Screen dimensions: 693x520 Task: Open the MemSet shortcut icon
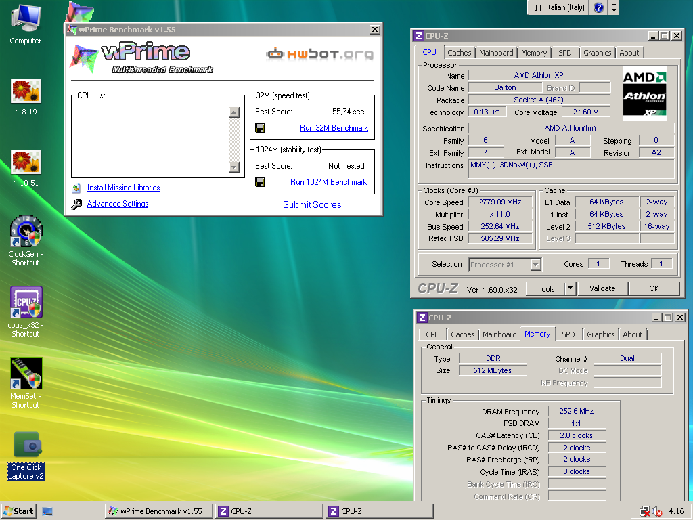pyautogui.click(x=26, y=373)
